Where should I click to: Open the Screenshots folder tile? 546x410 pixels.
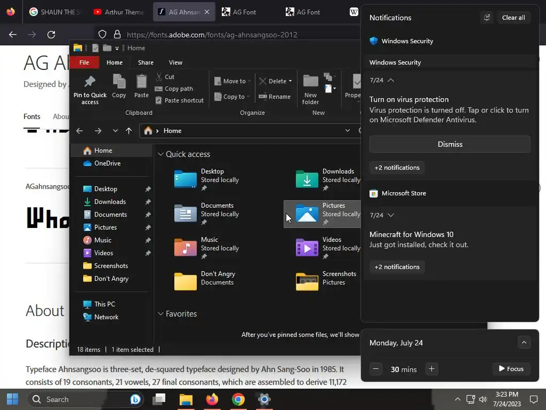[326, 280]
